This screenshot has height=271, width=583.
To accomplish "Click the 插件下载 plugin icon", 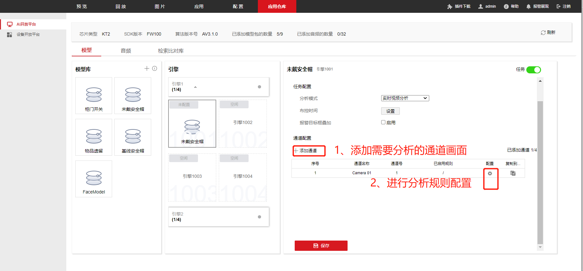I will coord(450,6).
